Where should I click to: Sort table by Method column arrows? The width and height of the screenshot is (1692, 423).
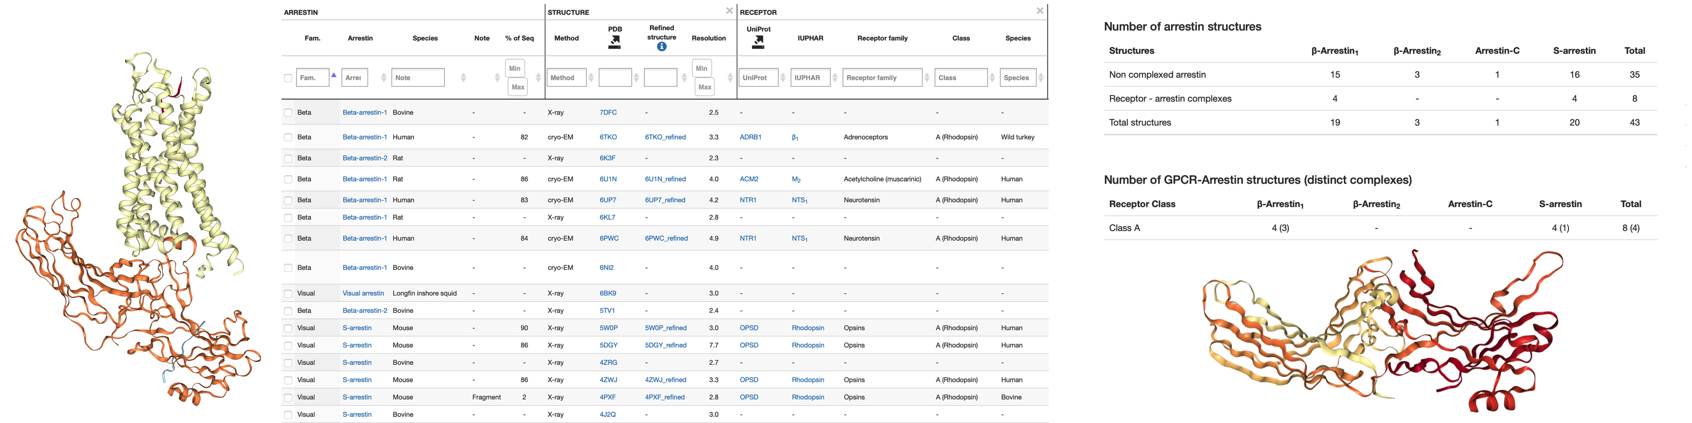pyautogui.click(x=591, y=78)
